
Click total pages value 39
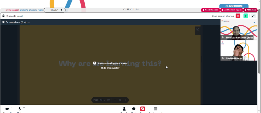(108, 100)
